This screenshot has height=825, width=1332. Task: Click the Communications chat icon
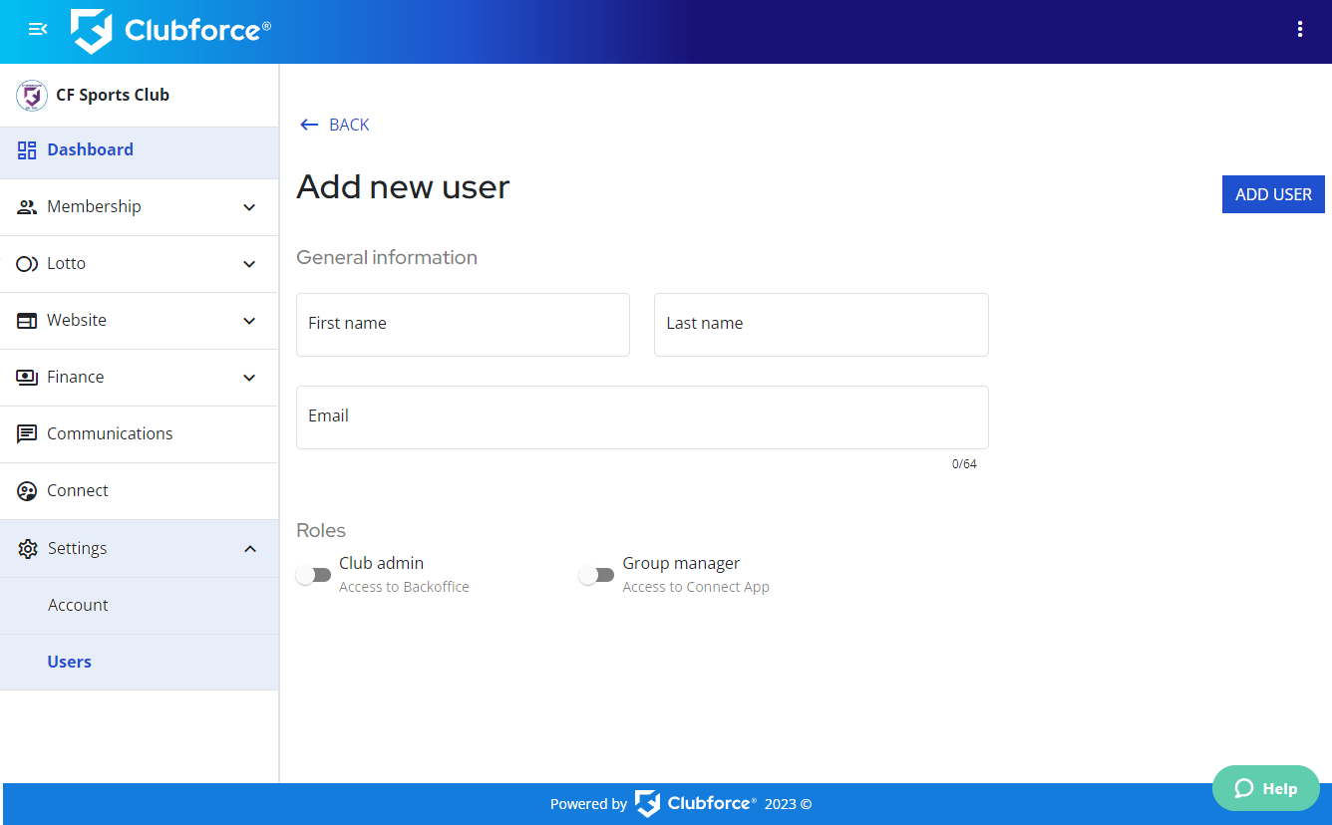coord(27,434)
